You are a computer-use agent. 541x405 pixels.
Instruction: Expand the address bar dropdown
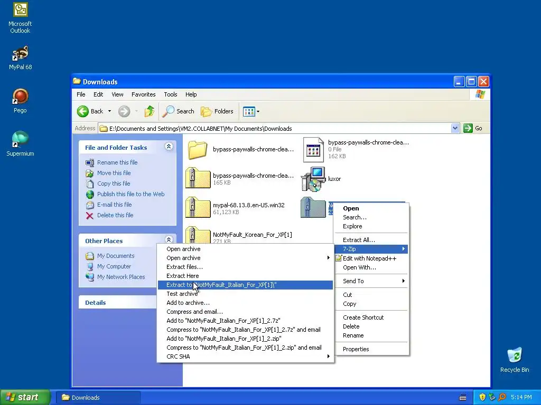pyautogui.click(x=455, y=128)
